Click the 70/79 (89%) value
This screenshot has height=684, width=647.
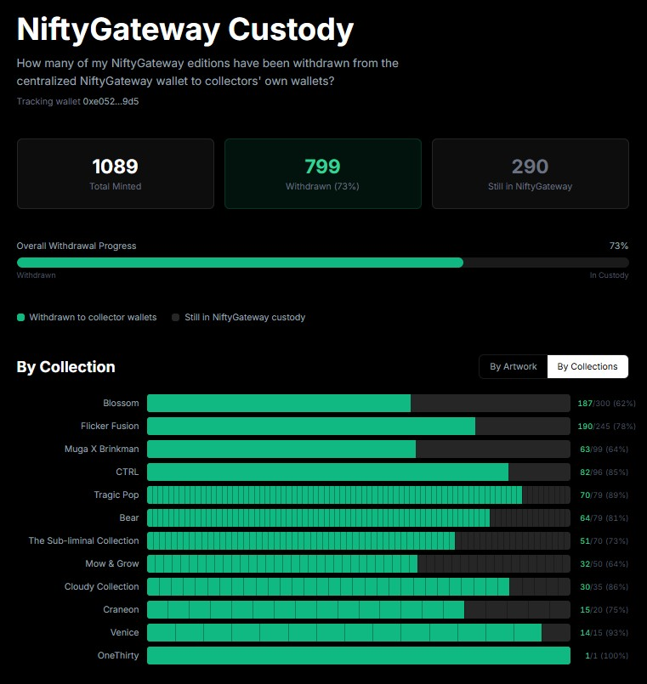tap(604, 495)
